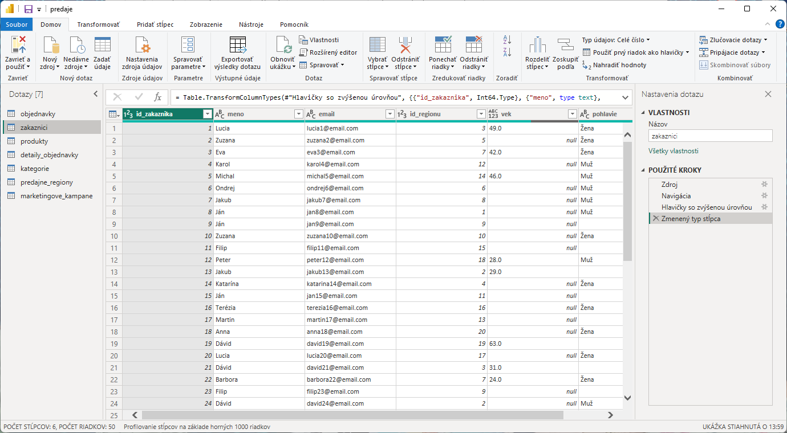Open filter dropdown for email column

click(390, 114)
